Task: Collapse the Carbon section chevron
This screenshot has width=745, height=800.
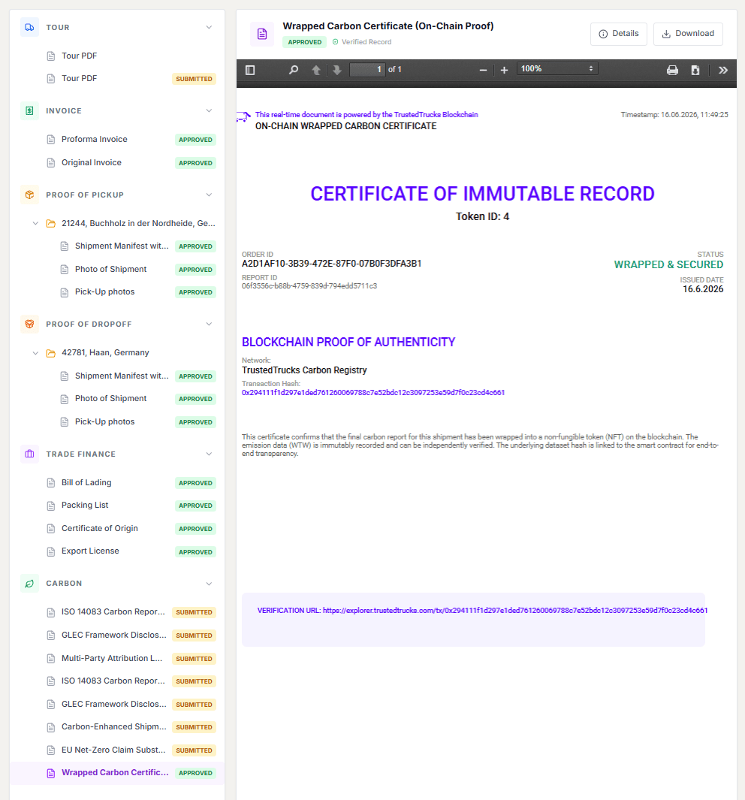Action: pos(209,584)
